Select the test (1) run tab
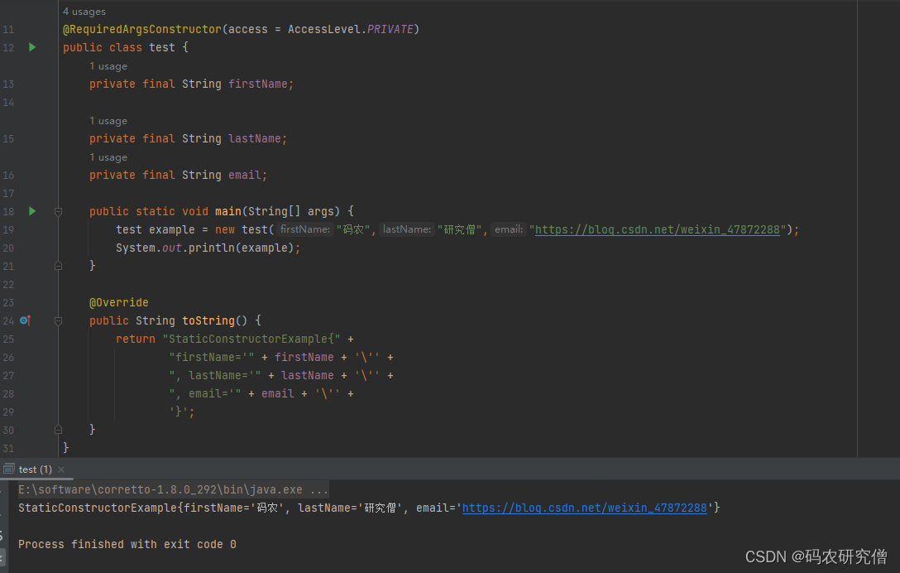900x573 pixels. 35,469
